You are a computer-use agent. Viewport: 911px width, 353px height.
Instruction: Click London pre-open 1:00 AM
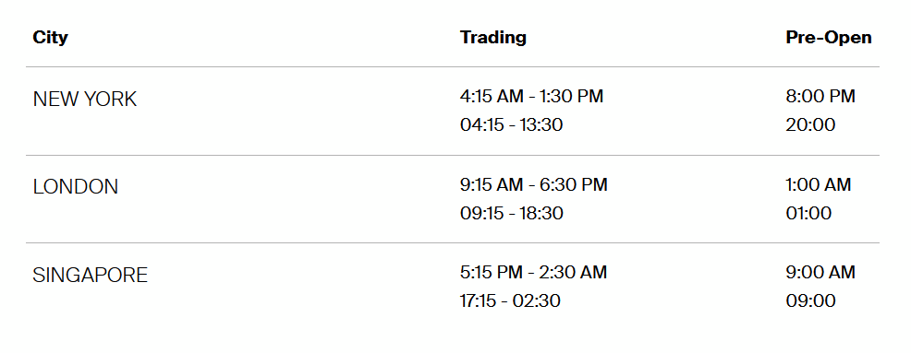(818, 184)
